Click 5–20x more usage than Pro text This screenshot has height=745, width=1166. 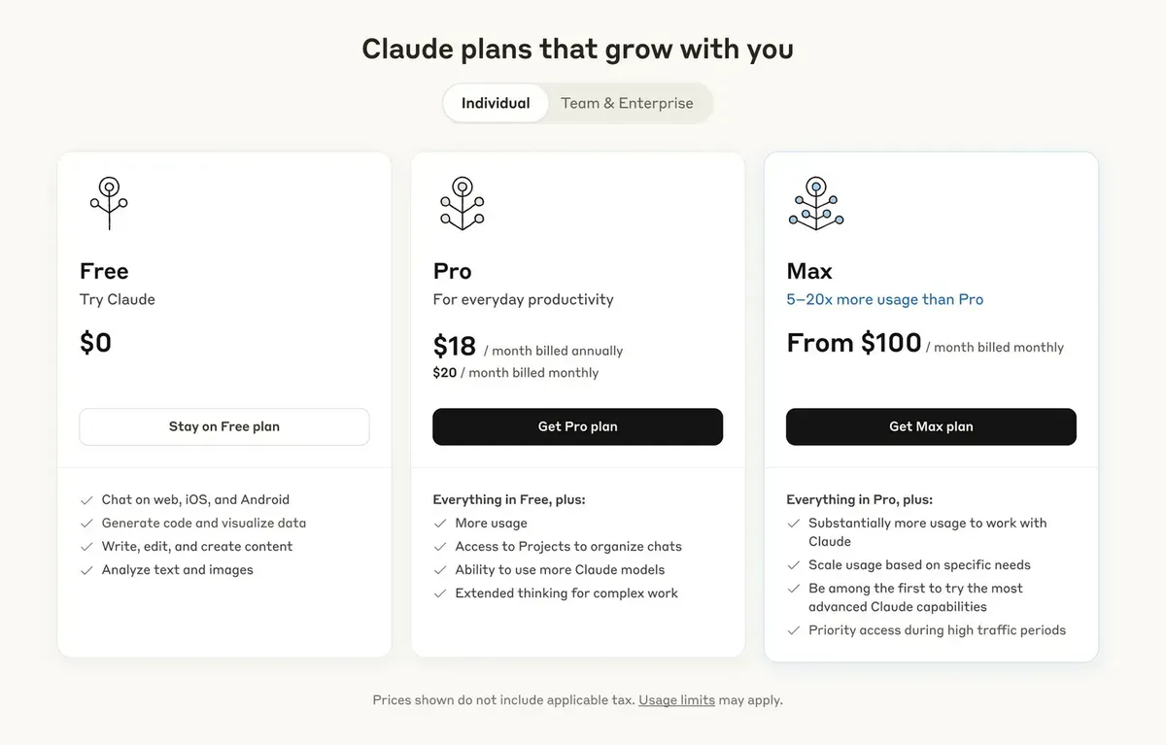(x=885, y=299)
